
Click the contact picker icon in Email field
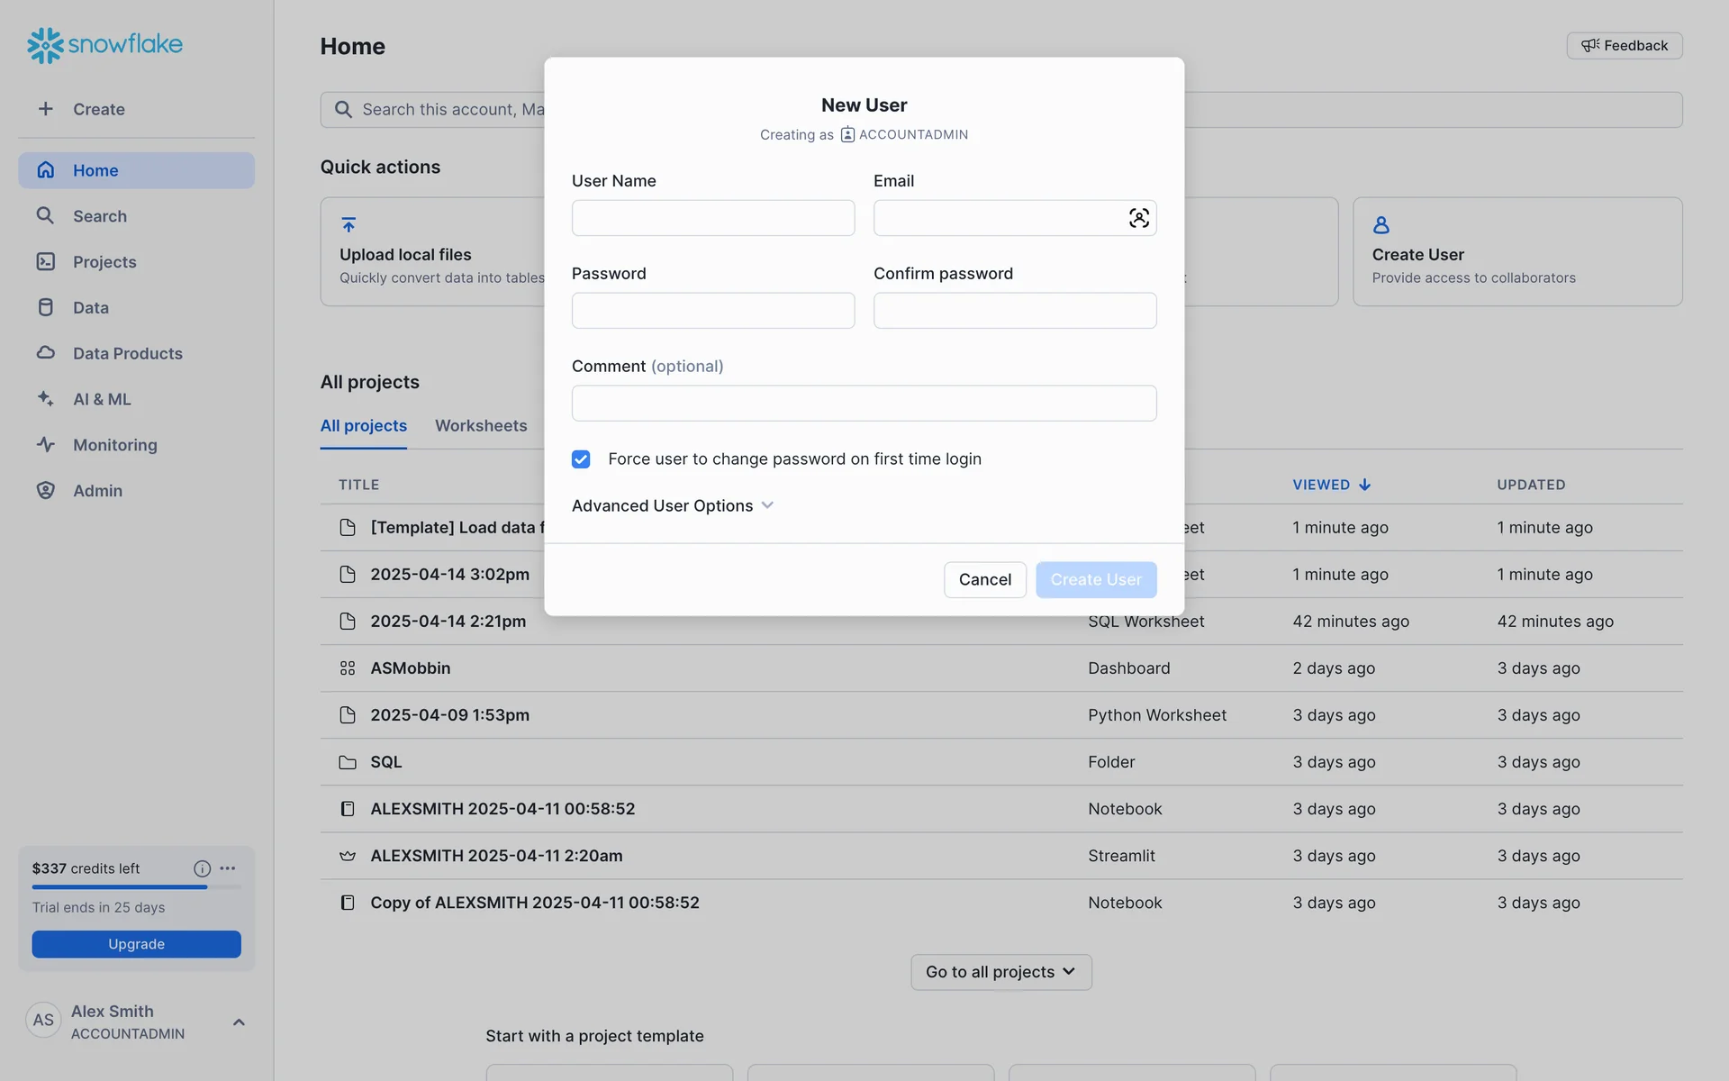tap(1138, 218)
